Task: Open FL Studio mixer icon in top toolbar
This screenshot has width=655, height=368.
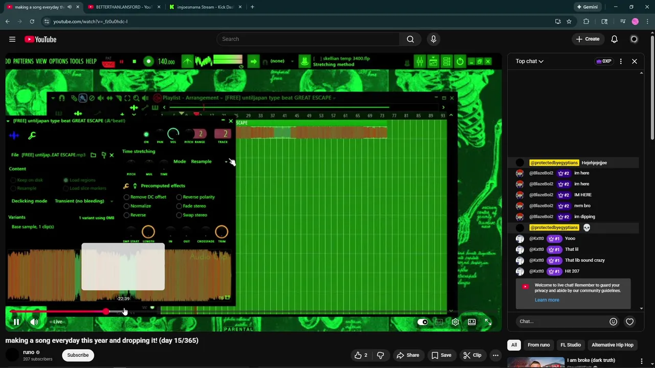Action: pyautogui.click(x=420, y=62)
